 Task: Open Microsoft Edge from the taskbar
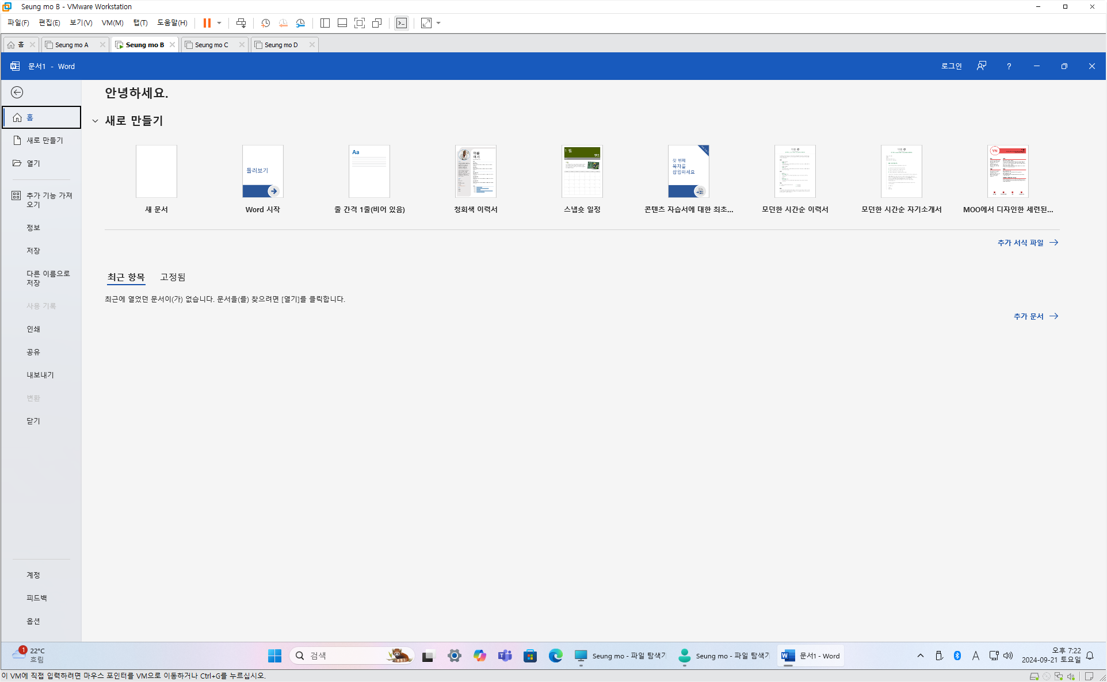555,656
